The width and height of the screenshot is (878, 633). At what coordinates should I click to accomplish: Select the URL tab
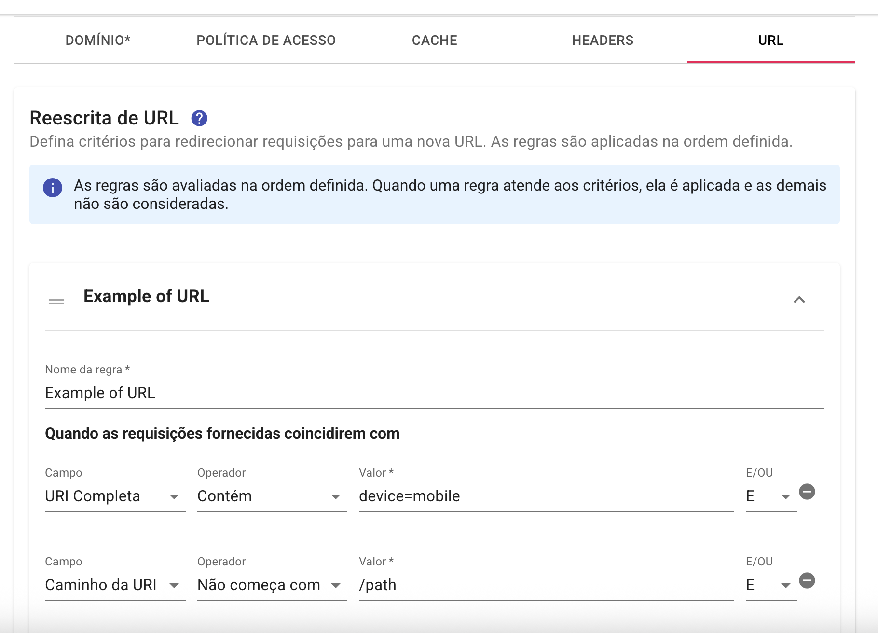770,40
